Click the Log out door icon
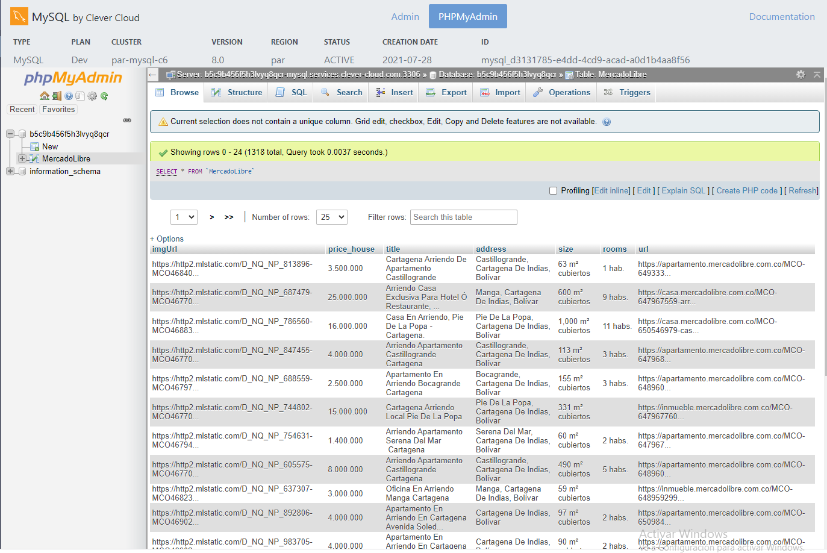Screen dimensions: 827x553 (57, 96)
